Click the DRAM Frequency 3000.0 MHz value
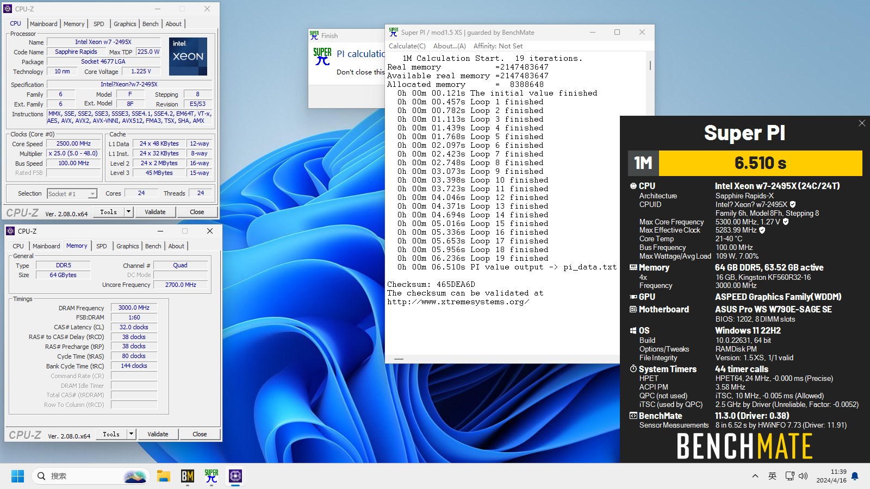The height and width of the screenshot is (489, 870). (x=134, y=308)
